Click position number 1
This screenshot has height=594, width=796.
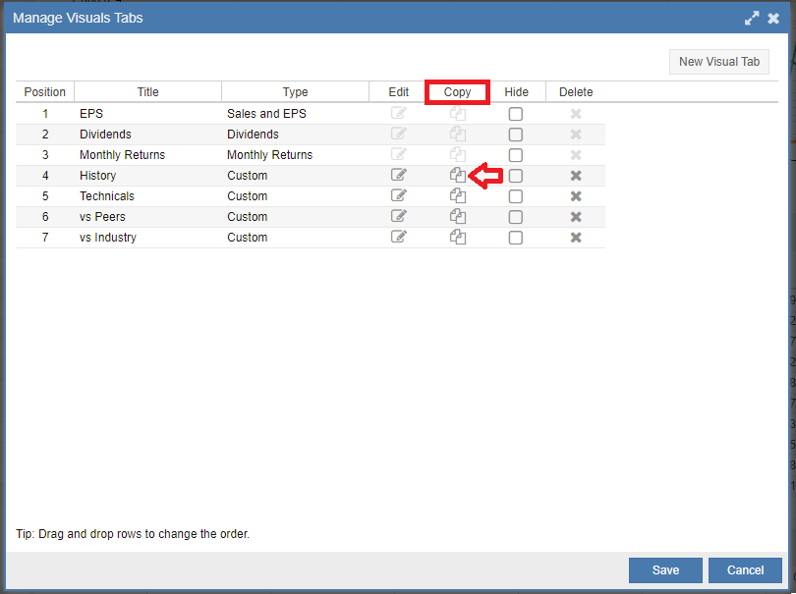(45, 114)
